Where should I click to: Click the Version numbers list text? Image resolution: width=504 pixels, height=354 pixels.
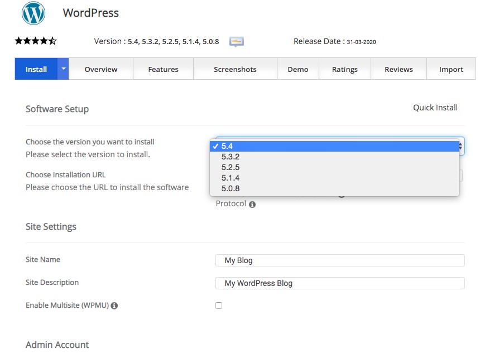tap(173, 41)
